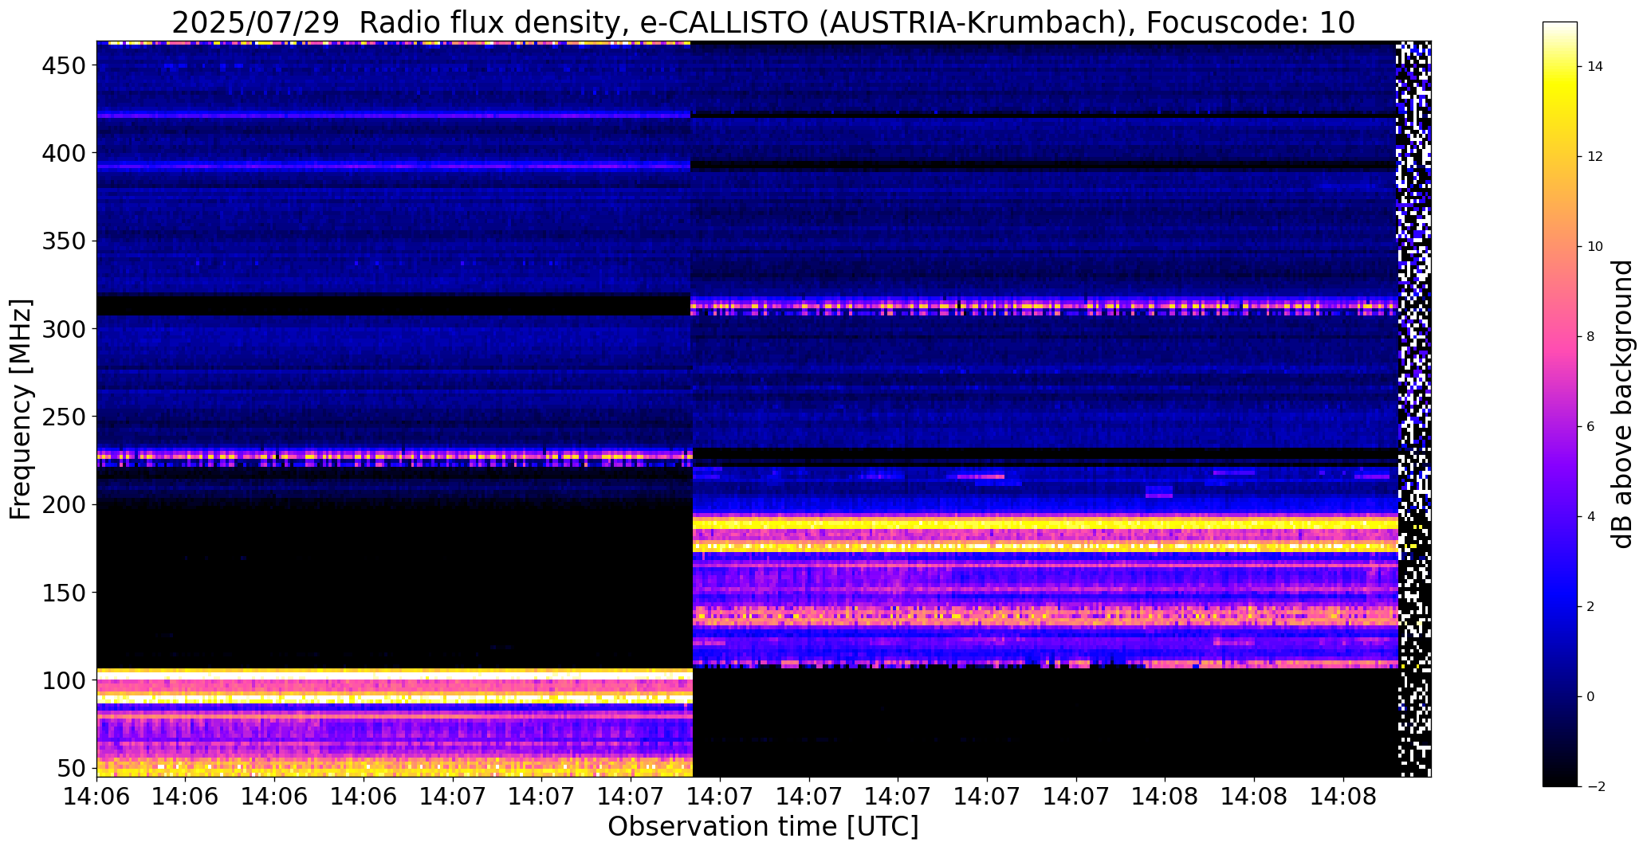
Task: Click the 100 frequency tick label
Action: click(x=64, y=681)
